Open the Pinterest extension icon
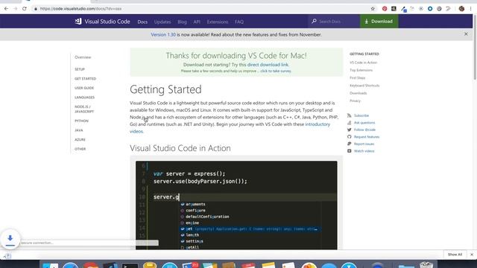This screenshot has height=268, width=477. (x=385, y=9)
